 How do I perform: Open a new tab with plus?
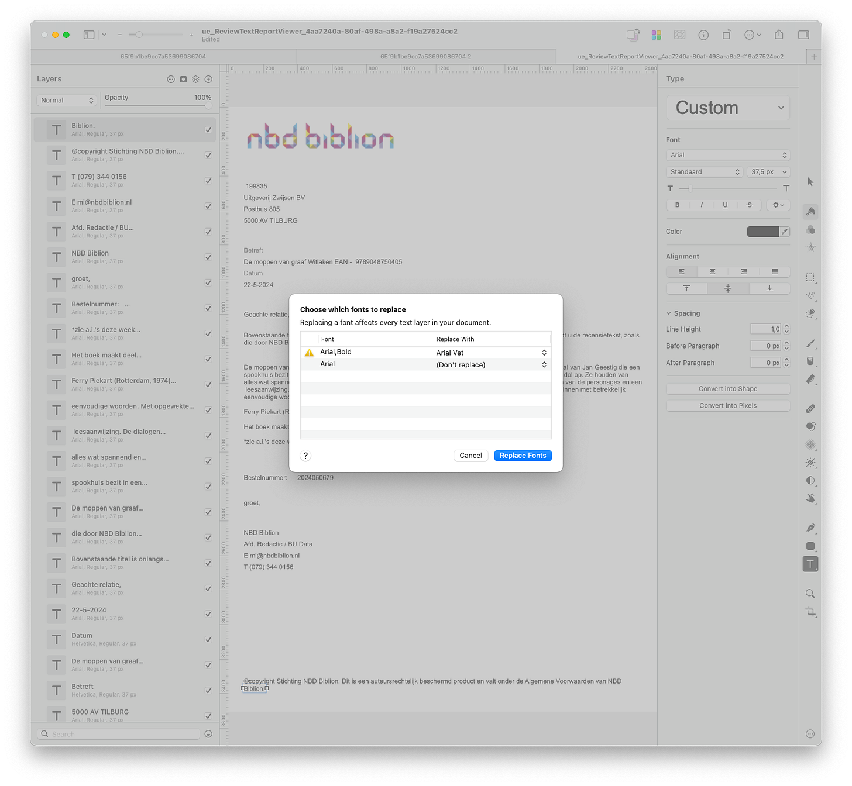coord(813,57)
